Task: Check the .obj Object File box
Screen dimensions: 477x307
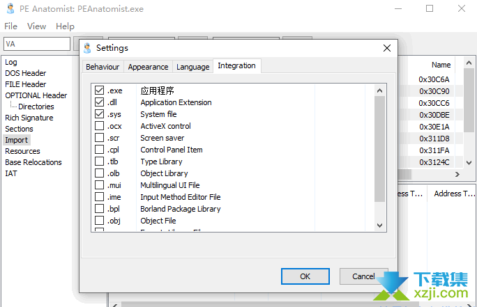Action: [99, 221]
